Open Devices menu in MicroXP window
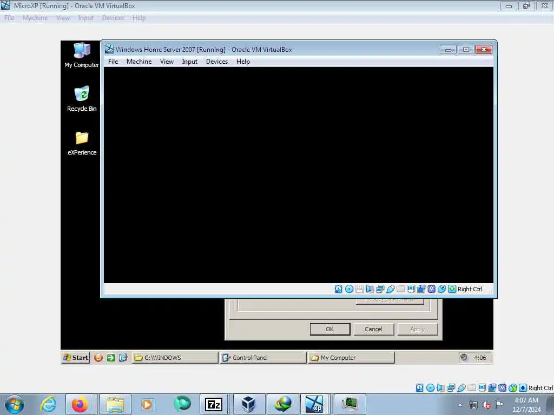Screen dimensions: 554x415 click(113, 18)
